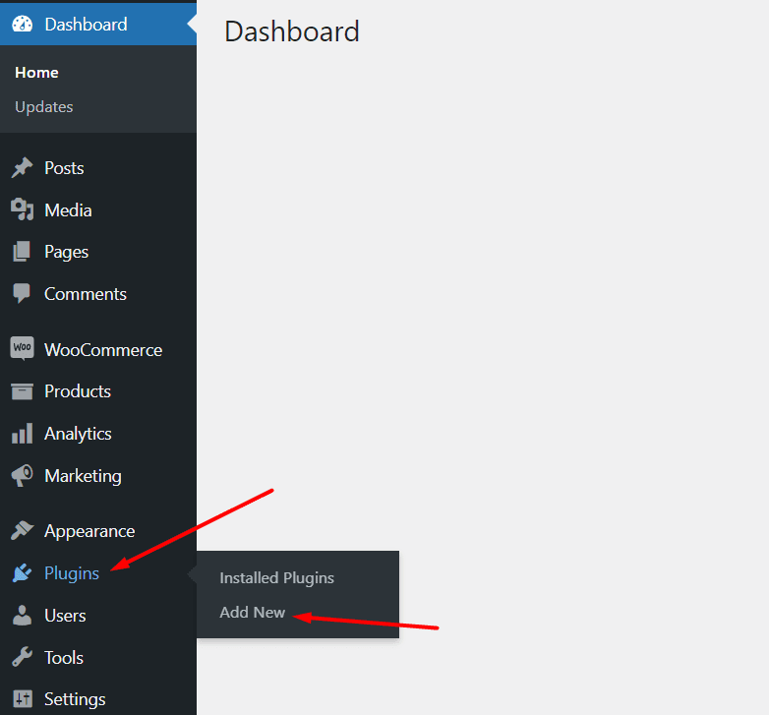
Task: Open Installed Plugins from the flyout
Action: [276, 578]
